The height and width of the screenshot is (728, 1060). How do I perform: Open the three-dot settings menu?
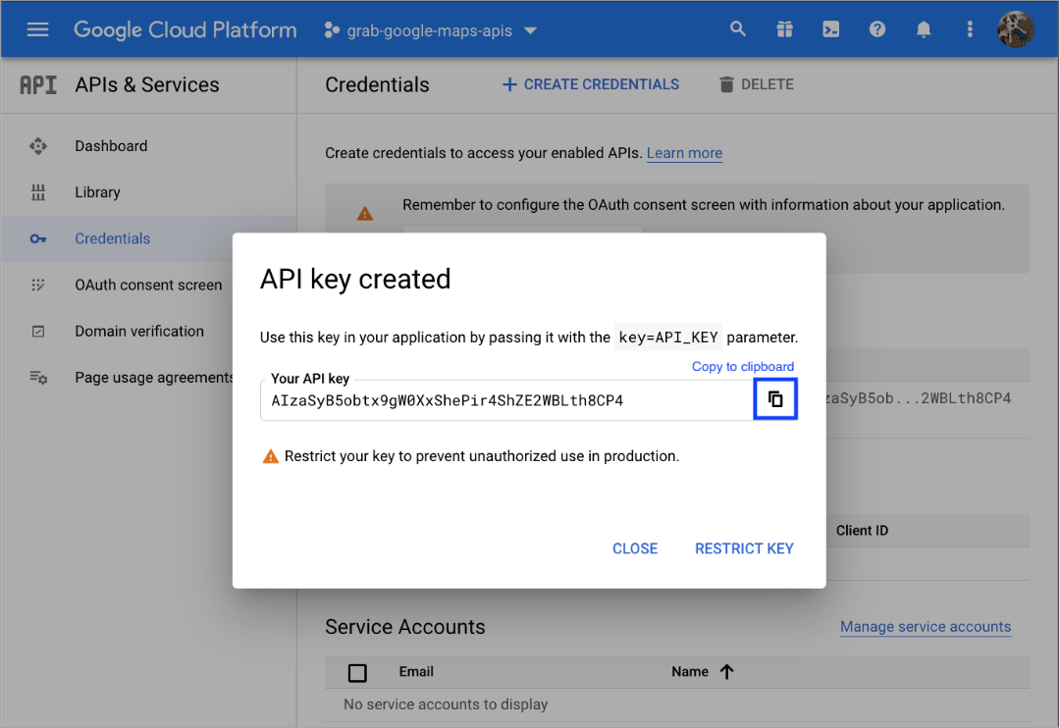(970, 29)
